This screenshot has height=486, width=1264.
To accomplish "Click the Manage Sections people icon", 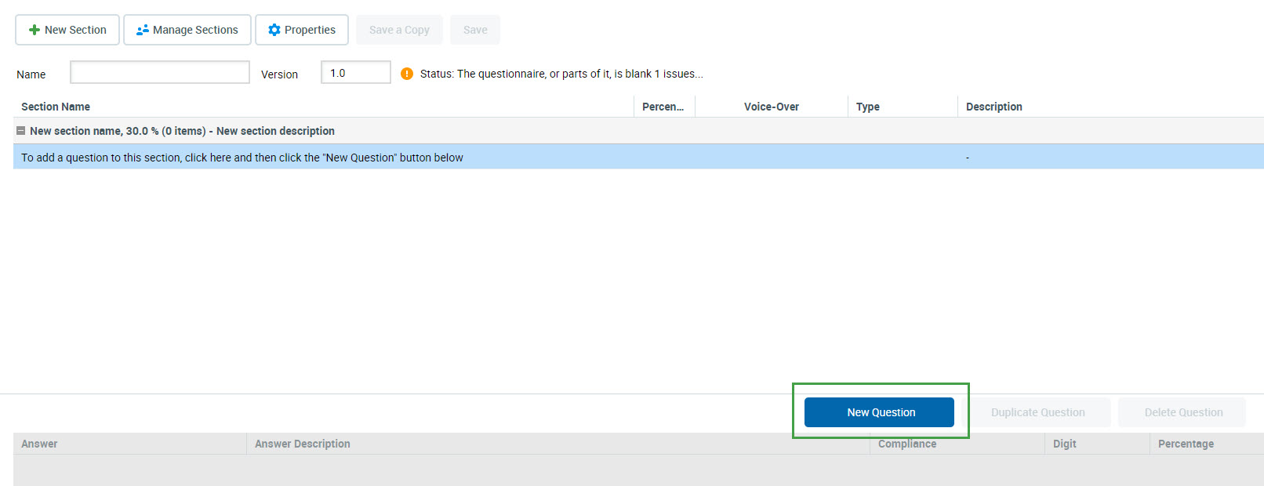I will [x=143, y=30].
